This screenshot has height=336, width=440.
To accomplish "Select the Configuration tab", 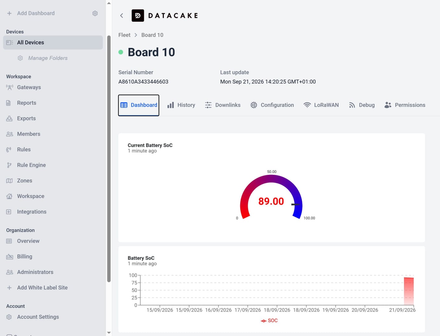I will [272, 105].
